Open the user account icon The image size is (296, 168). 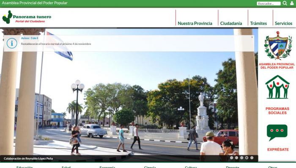[292, 3]
